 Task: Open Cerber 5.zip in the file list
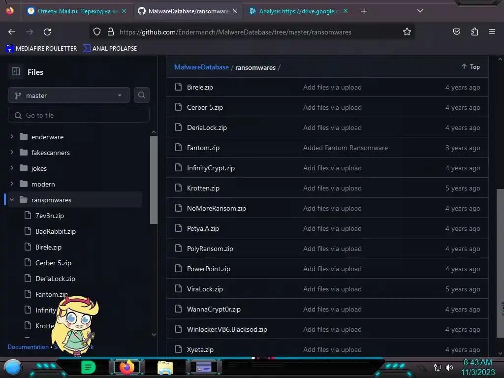pos(205,107)
